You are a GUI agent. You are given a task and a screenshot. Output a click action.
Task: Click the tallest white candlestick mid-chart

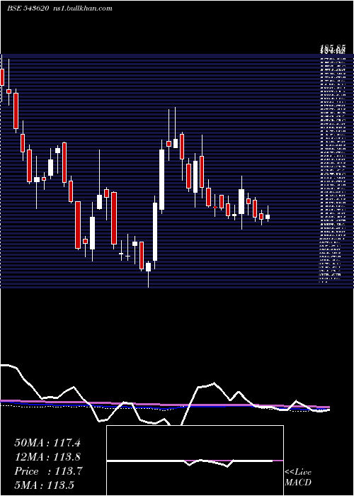coord(161,180)
